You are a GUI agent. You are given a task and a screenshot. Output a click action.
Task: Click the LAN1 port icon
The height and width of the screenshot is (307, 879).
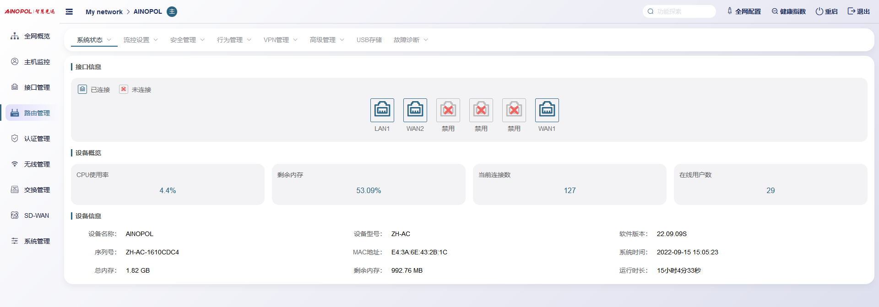tap(382, 110)
